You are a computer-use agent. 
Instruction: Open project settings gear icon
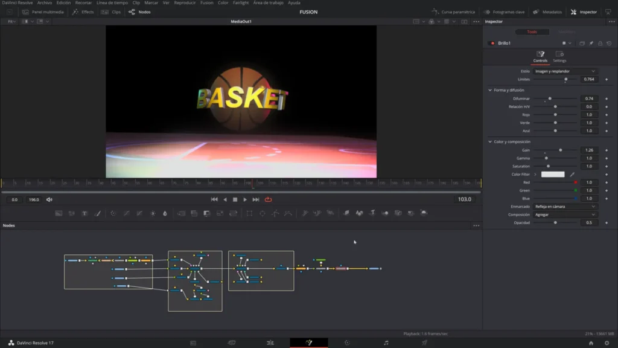607,343
